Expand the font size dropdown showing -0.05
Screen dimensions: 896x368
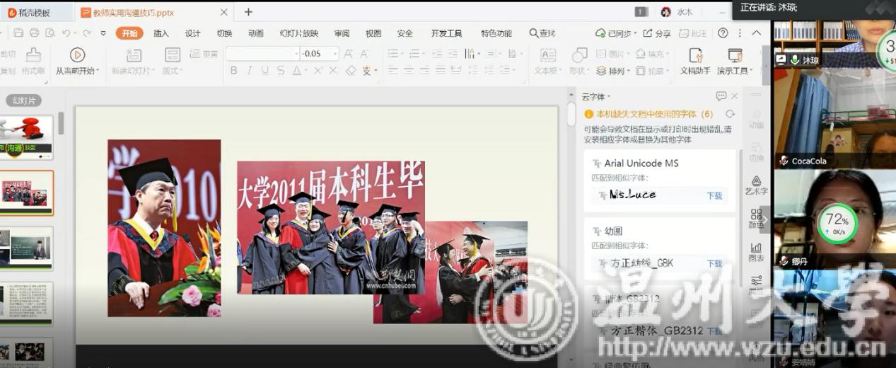(335, 54)
